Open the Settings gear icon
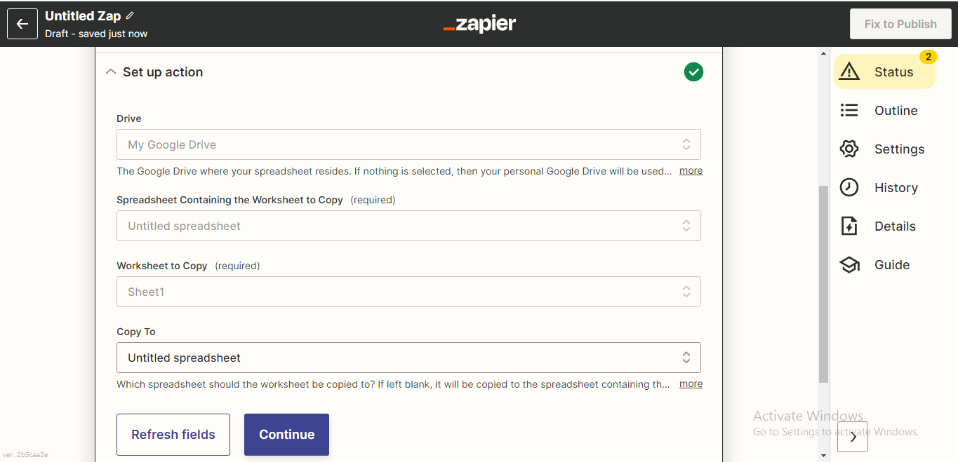Viewport: 958px width, 462px height. coord(849,149)
